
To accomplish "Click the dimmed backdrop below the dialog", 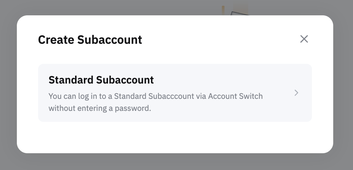I will pyautogui.click(x=176, y=162).
